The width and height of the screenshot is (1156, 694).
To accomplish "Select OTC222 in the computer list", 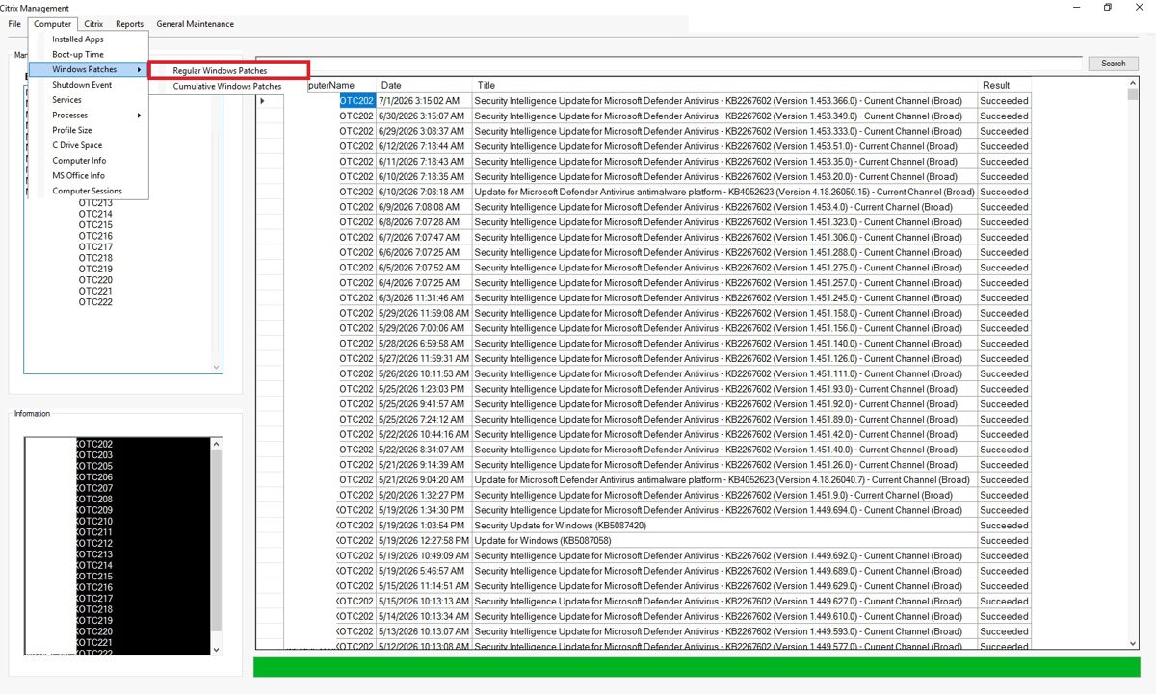I will (95, 302).
